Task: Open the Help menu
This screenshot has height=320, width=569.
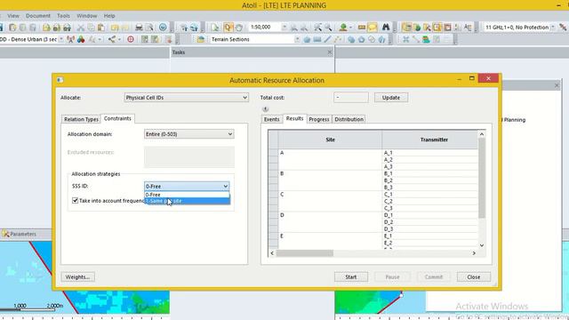Action: coord(109,16)
